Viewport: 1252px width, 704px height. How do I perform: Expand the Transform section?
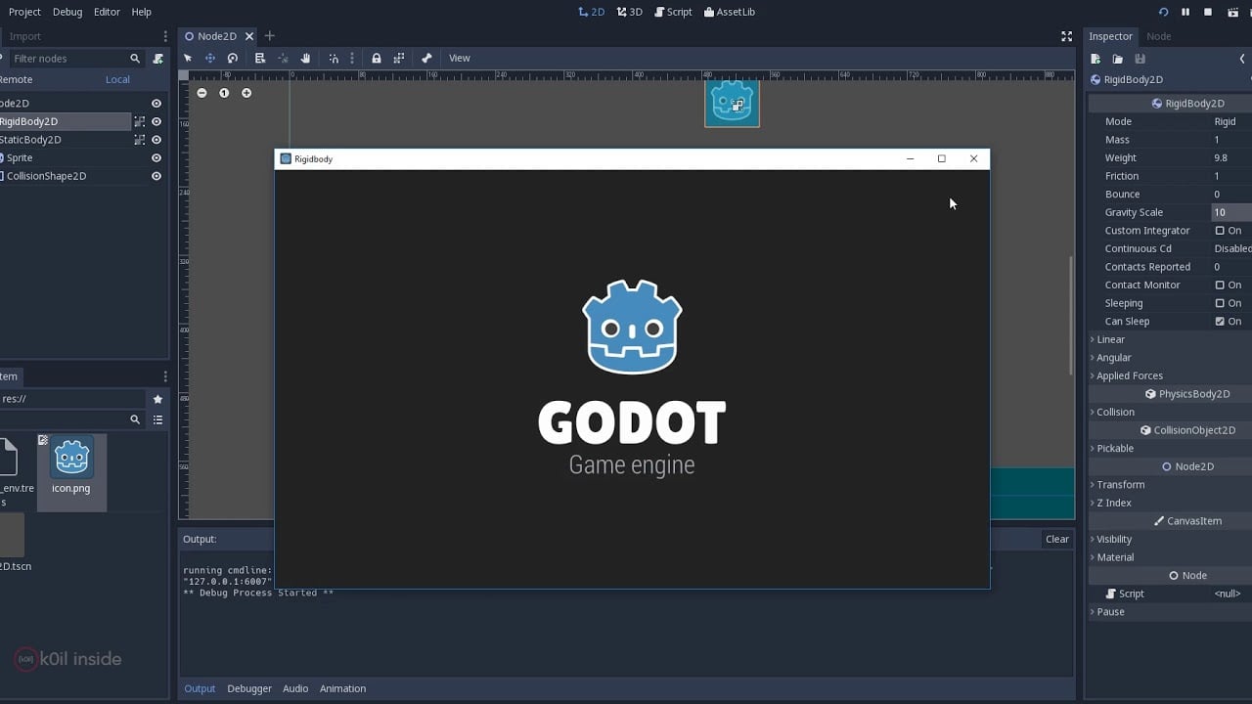[1120, 485]
